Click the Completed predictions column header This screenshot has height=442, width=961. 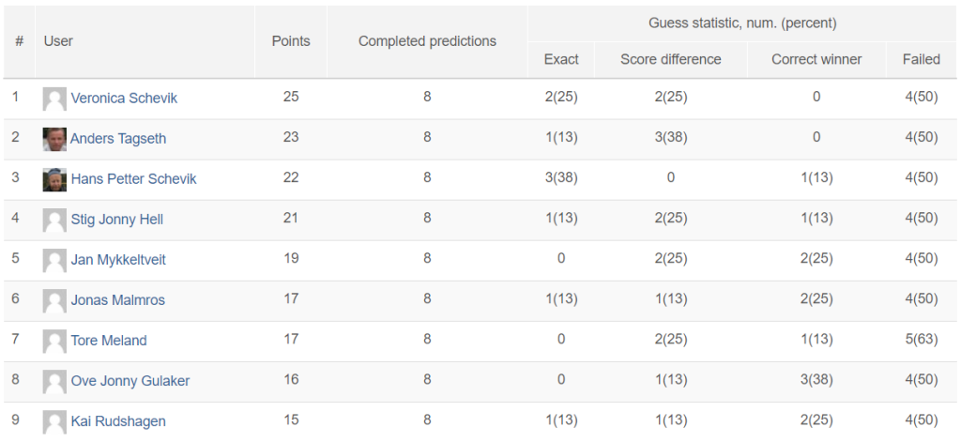tap(427, 41)
